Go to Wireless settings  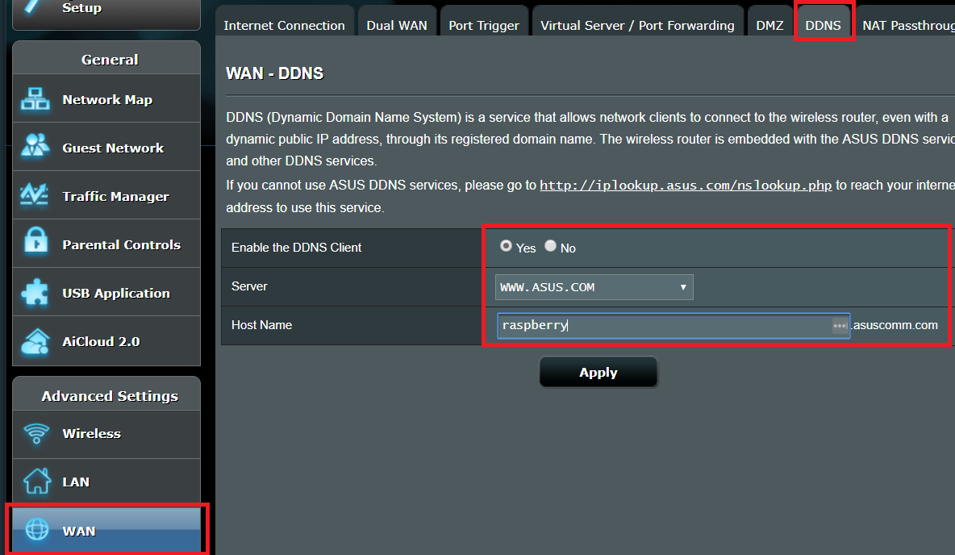point(106,434)
